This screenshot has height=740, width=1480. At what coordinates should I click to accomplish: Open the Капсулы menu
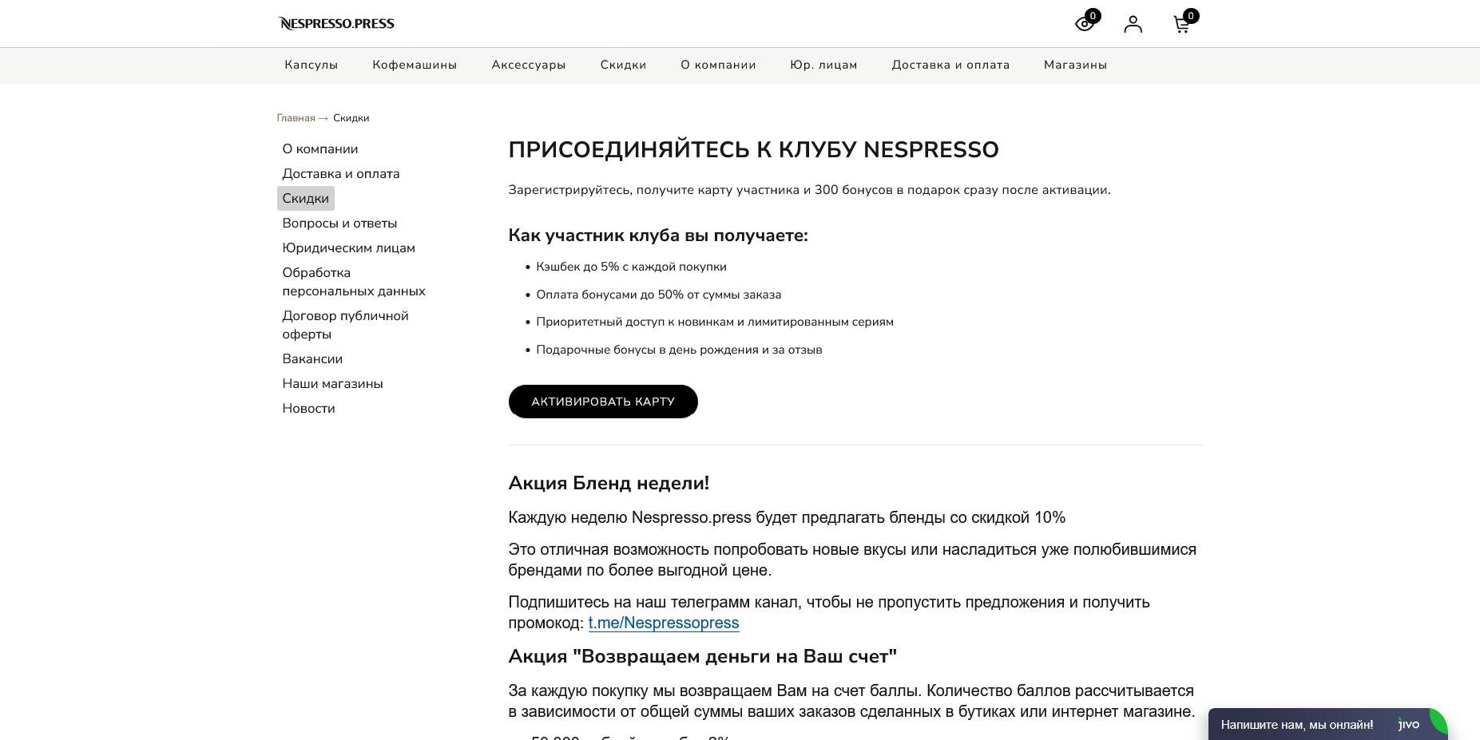[x=311, y=65]
